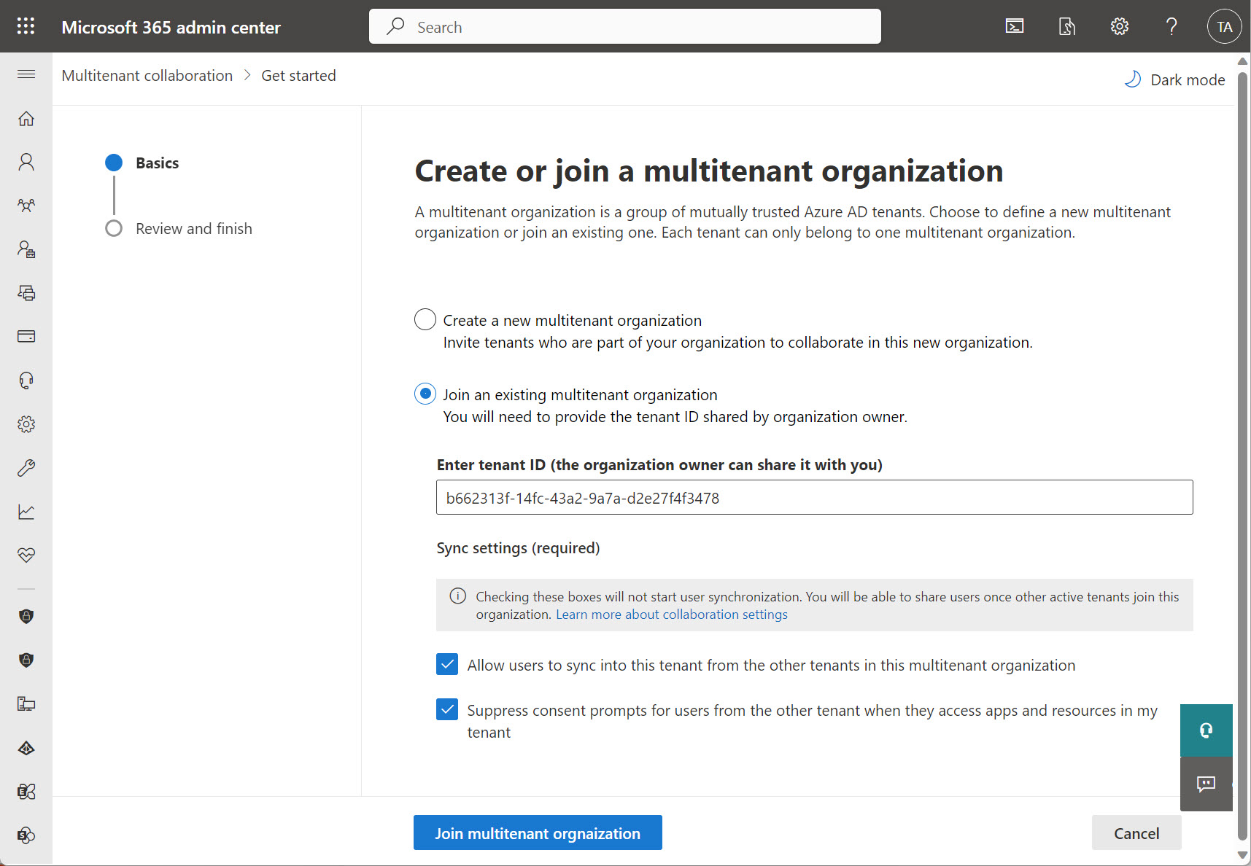Open the CLI terminal icon in top bar

pyautogui.click(x=1015, y=26)
